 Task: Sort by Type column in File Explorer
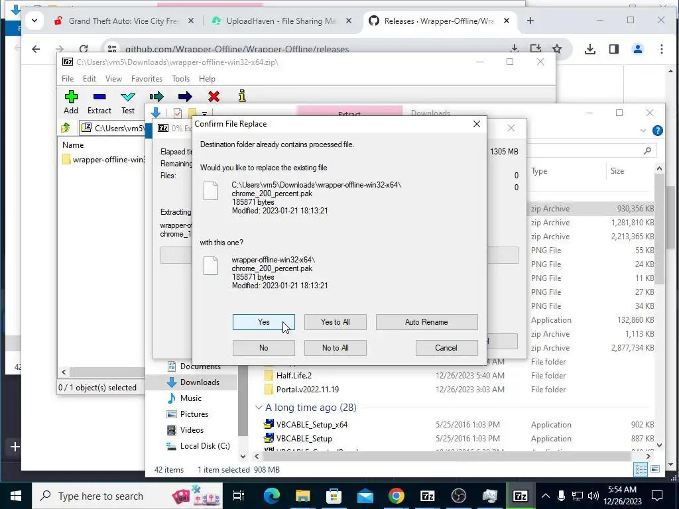click(539, 171)
